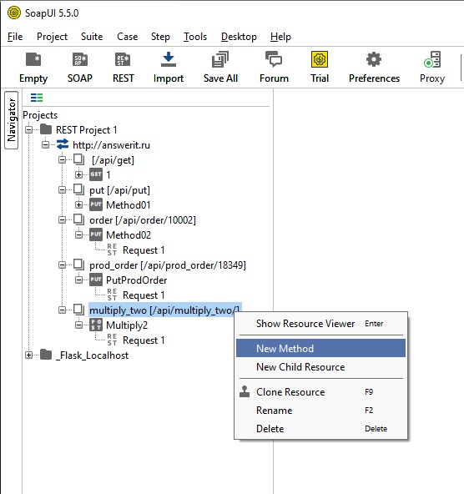
Task: Open the Help menu
Action: 280,37
